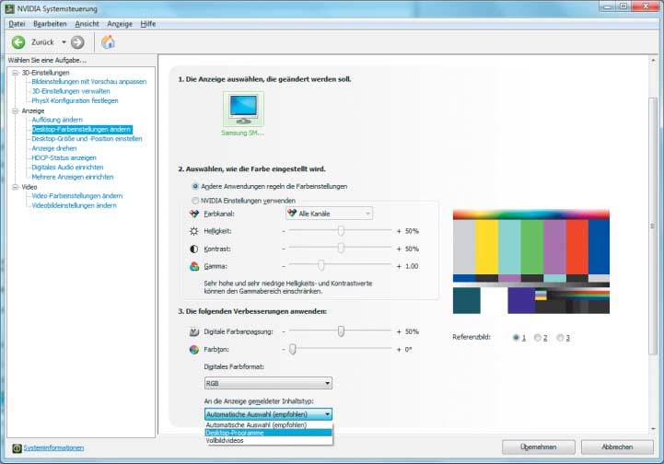The image size is (664, 464).
Task: Click the Systeminformationen icon at bottom left
Action: 17,448
